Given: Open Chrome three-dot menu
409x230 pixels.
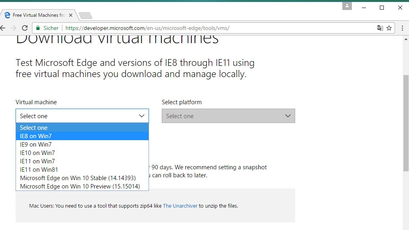Looking at the screenshot, I should 401,28.
